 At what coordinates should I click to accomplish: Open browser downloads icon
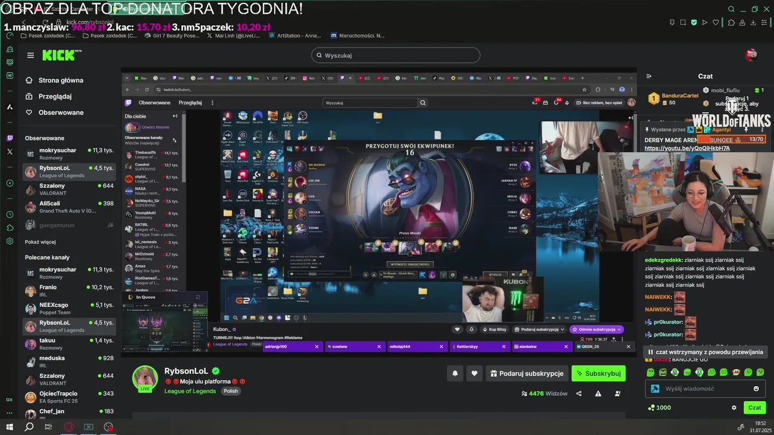click(x=753, y=22)
